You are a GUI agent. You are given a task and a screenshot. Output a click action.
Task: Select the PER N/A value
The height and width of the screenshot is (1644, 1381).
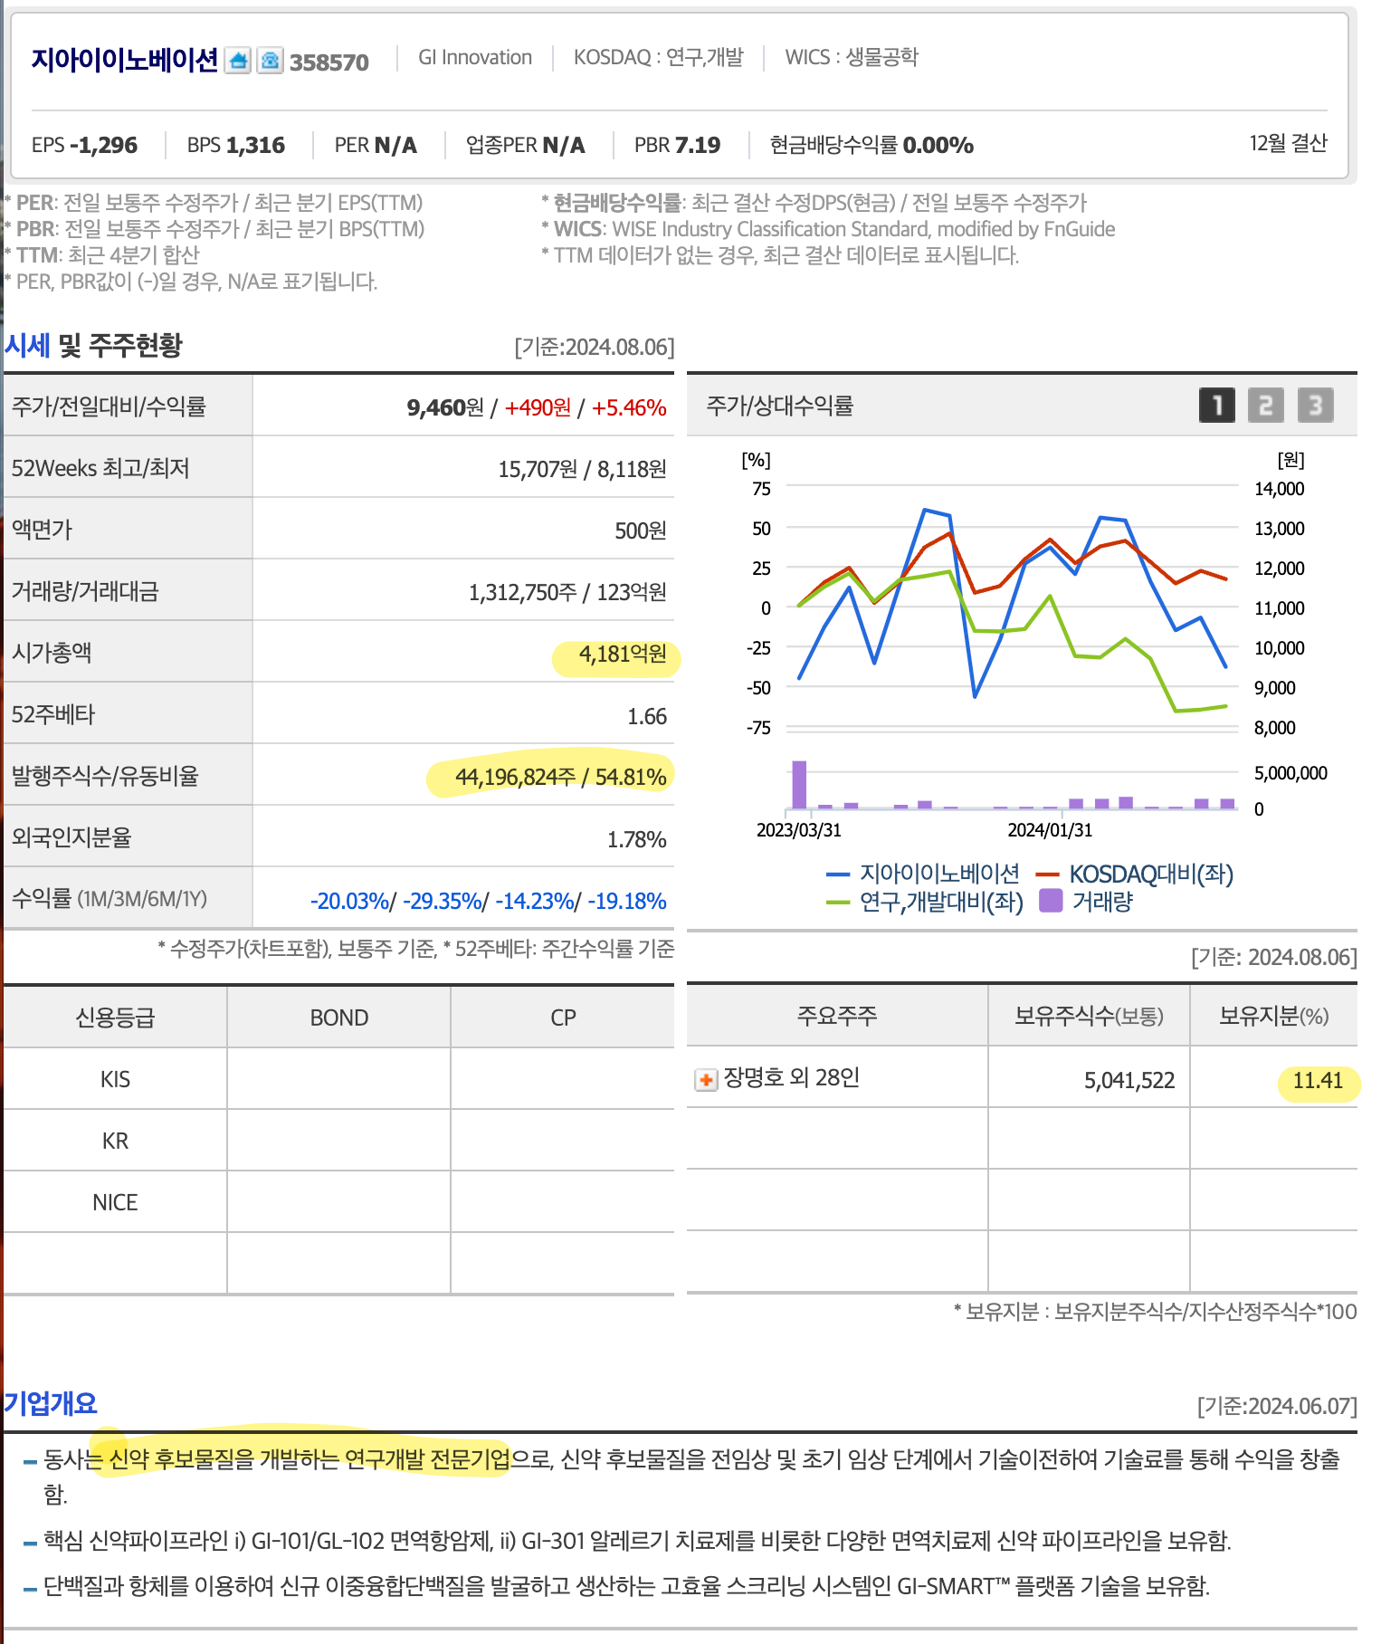pyautogui.click(x=376, y=145)
